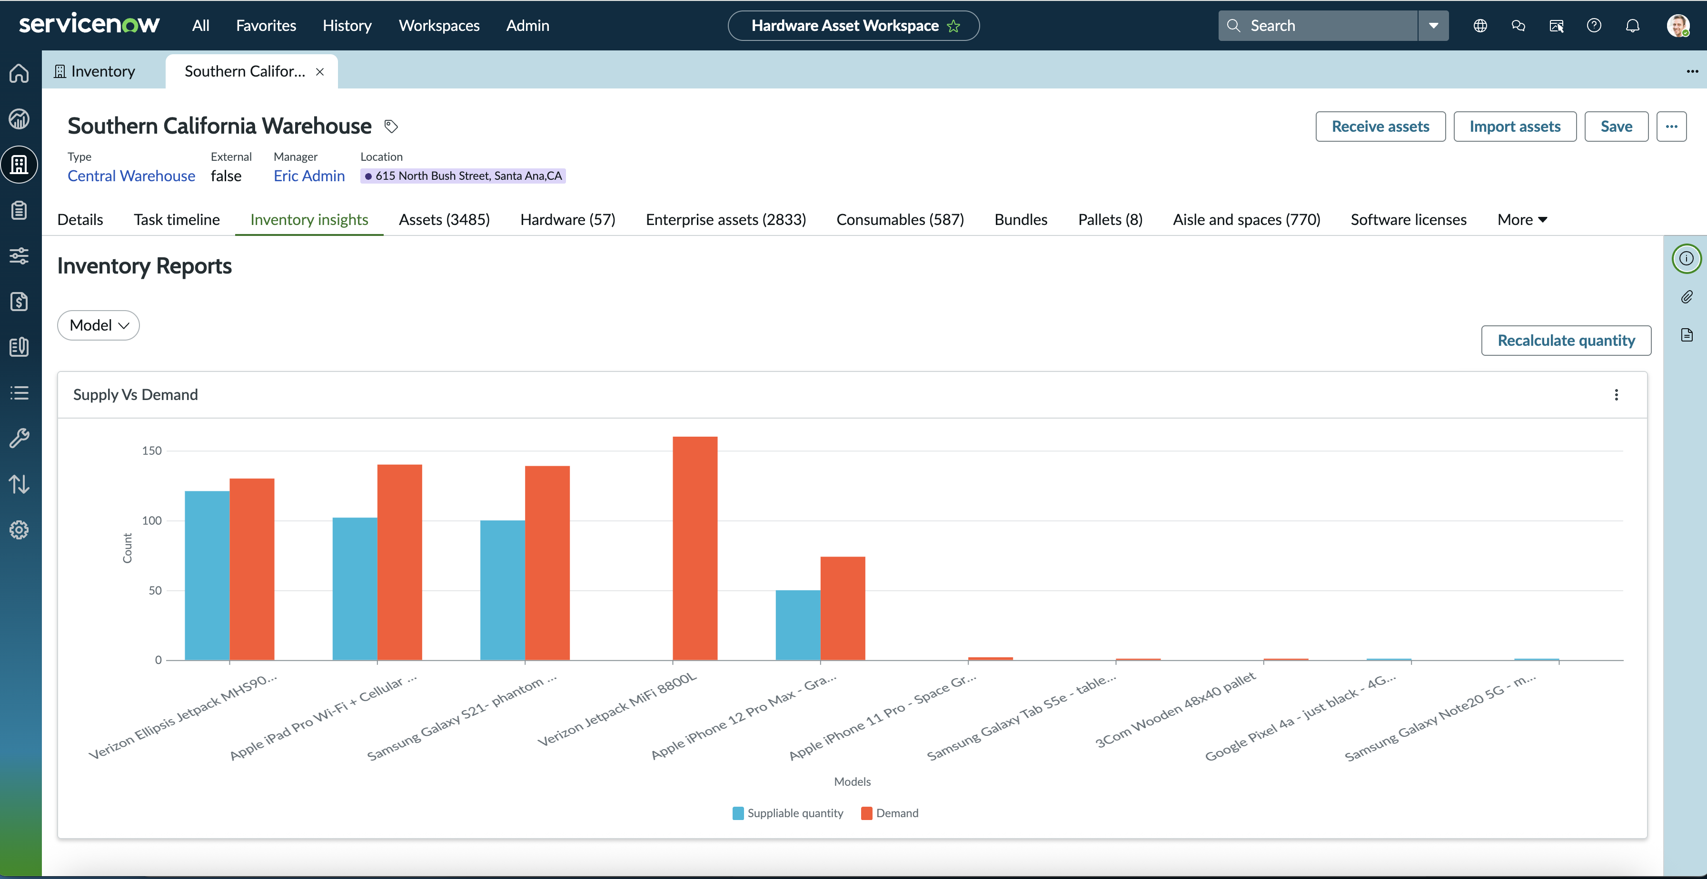Open the user avatar menu
The image size is (1707, 879).
[x=1678, y=26]
